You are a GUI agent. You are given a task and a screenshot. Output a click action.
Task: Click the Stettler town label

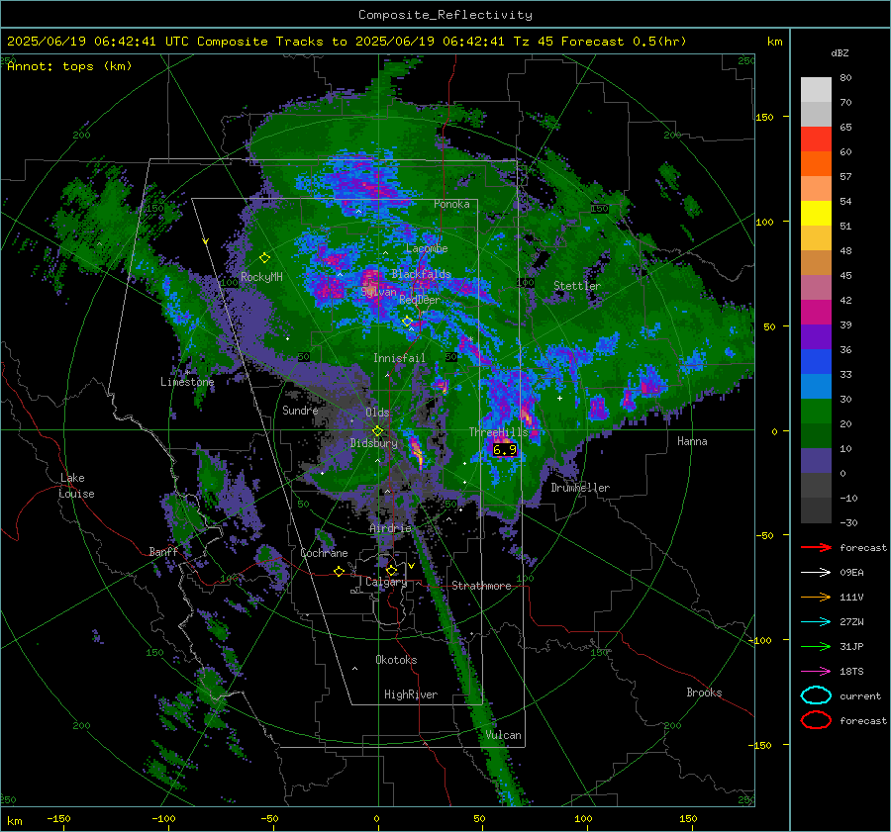click(577, 286)
